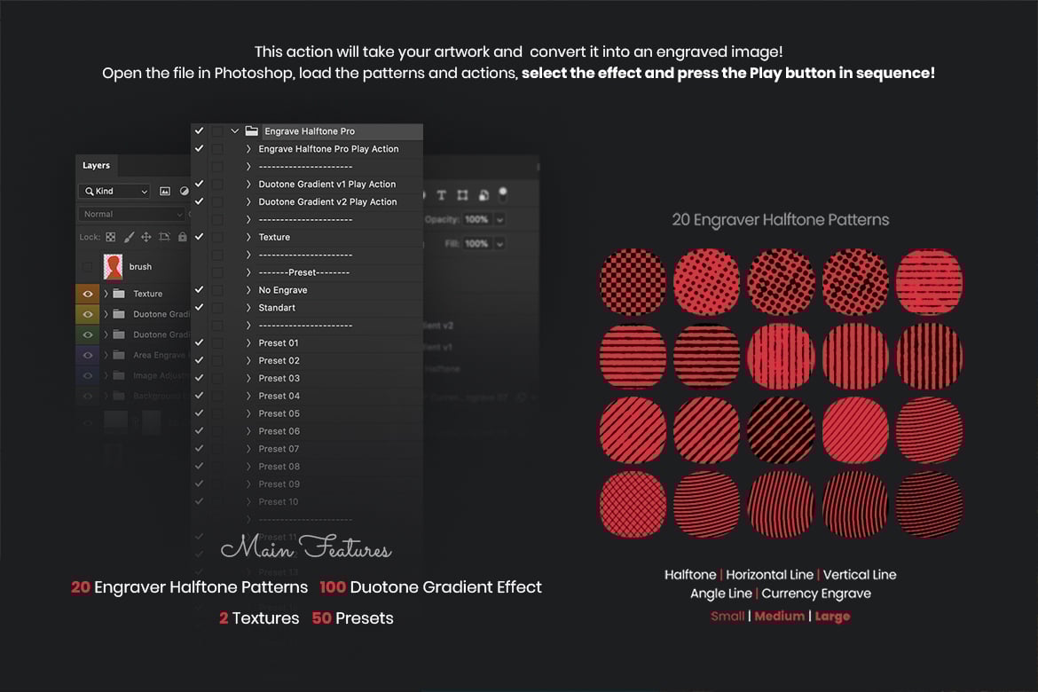The width and height of the screenshot is (1038, 692).
Task: Click the type layer filter icon
Action: tap(442, 194)
